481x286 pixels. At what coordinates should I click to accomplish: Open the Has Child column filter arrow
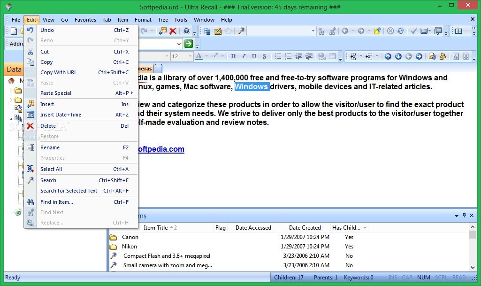(x=365, y=228)
